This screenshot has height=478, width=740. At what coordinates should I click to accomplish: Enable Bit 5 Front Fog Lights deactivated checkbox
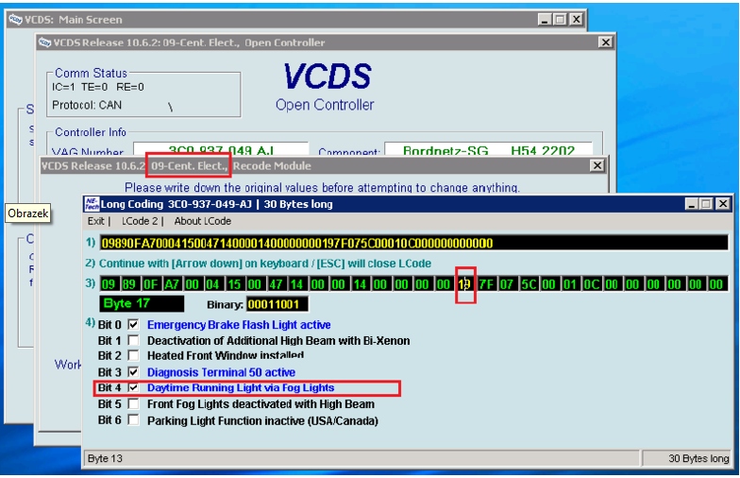coord(134,404)
